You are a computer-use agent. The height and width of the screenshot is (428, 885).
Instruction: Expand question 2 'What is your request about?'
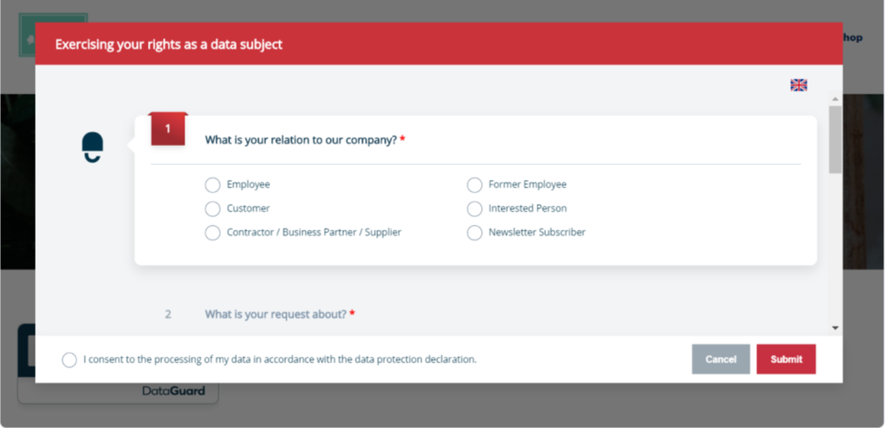click(275, 314)
